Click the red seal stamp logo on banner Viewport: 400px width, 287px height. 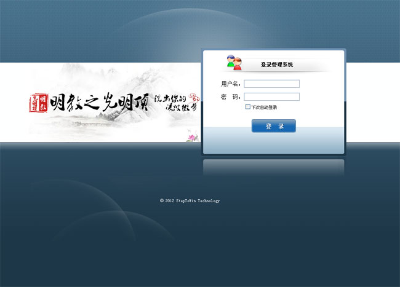(x=39, y=103)
